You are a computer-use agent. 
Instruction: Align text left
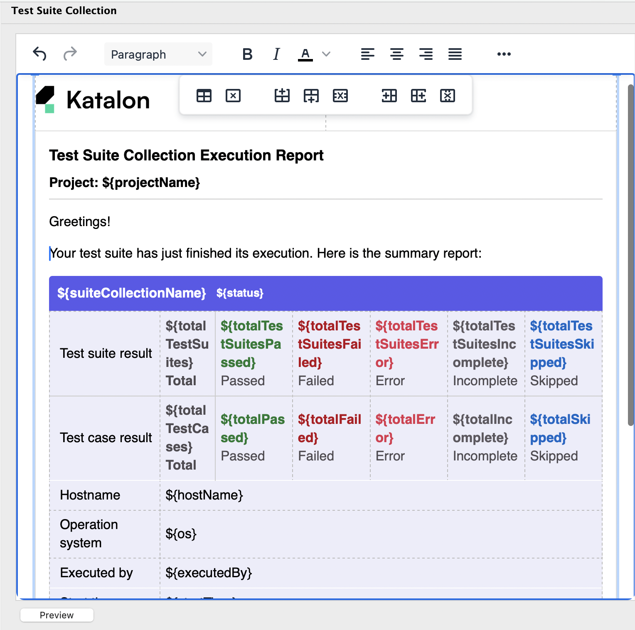click(368, 54)
